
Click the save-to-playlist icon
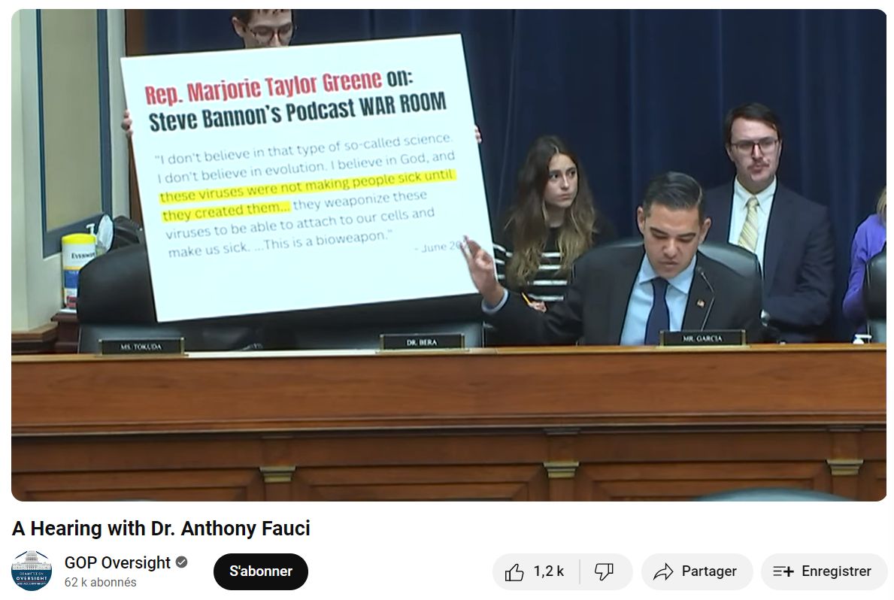pos(783,572)
